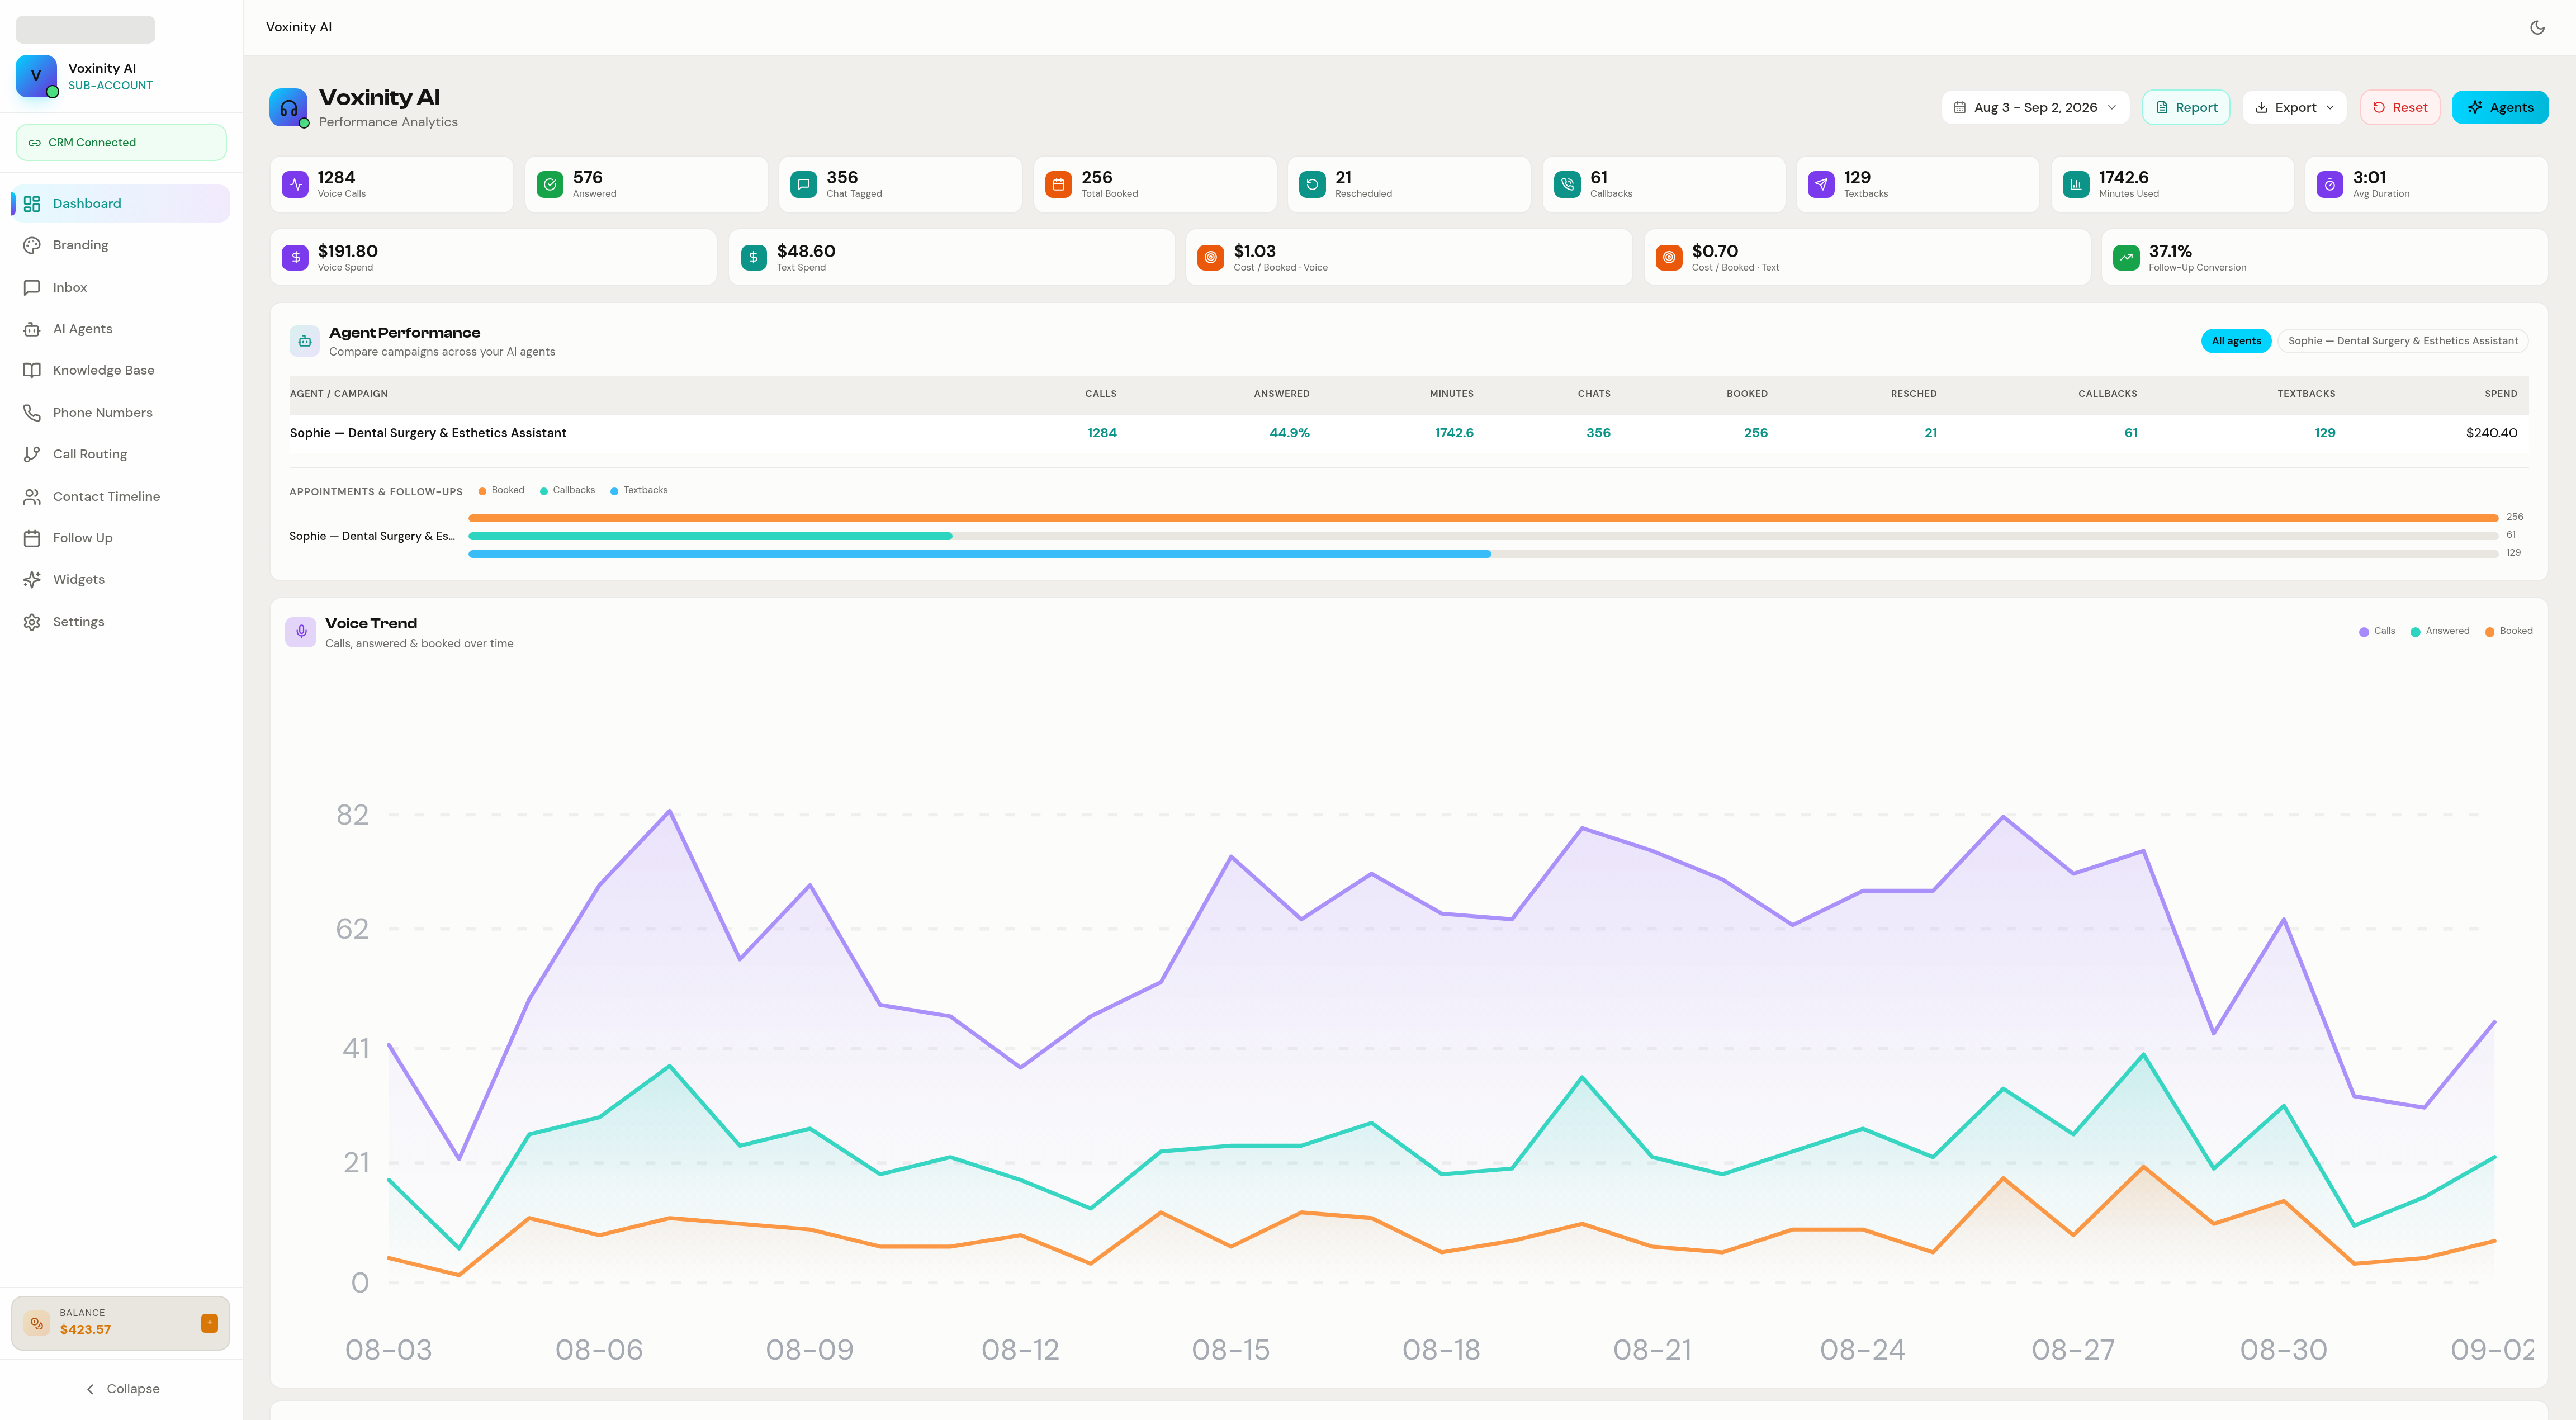
Task: Click the Voxinity AI sub-account avatar
Action: pos(36,76)
